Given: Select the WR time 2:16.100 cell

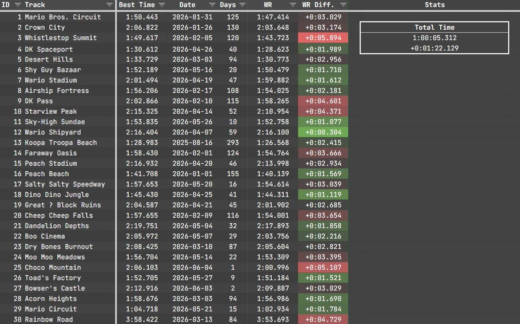Looking at the screenshot, I should point(273,132).
